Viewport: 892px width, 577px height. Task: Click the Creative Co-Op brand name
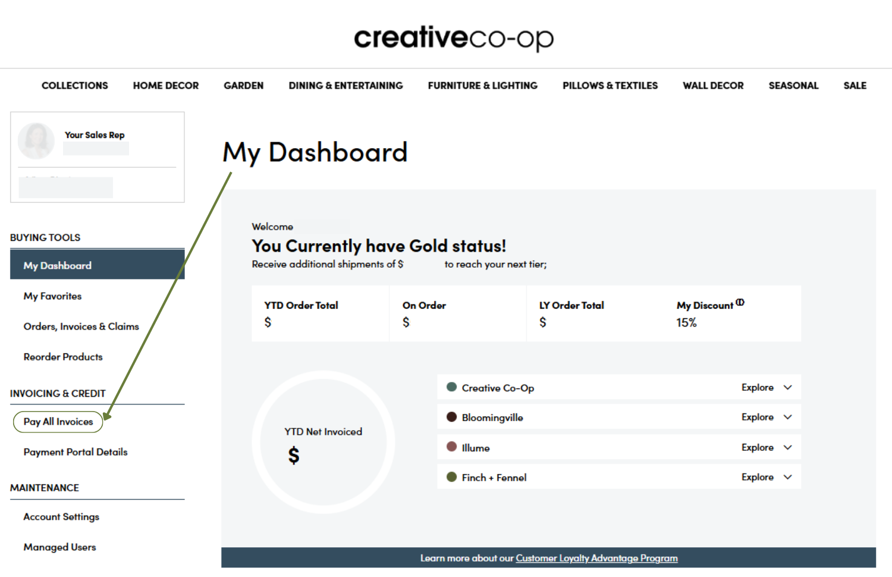[x=498, y=388]
